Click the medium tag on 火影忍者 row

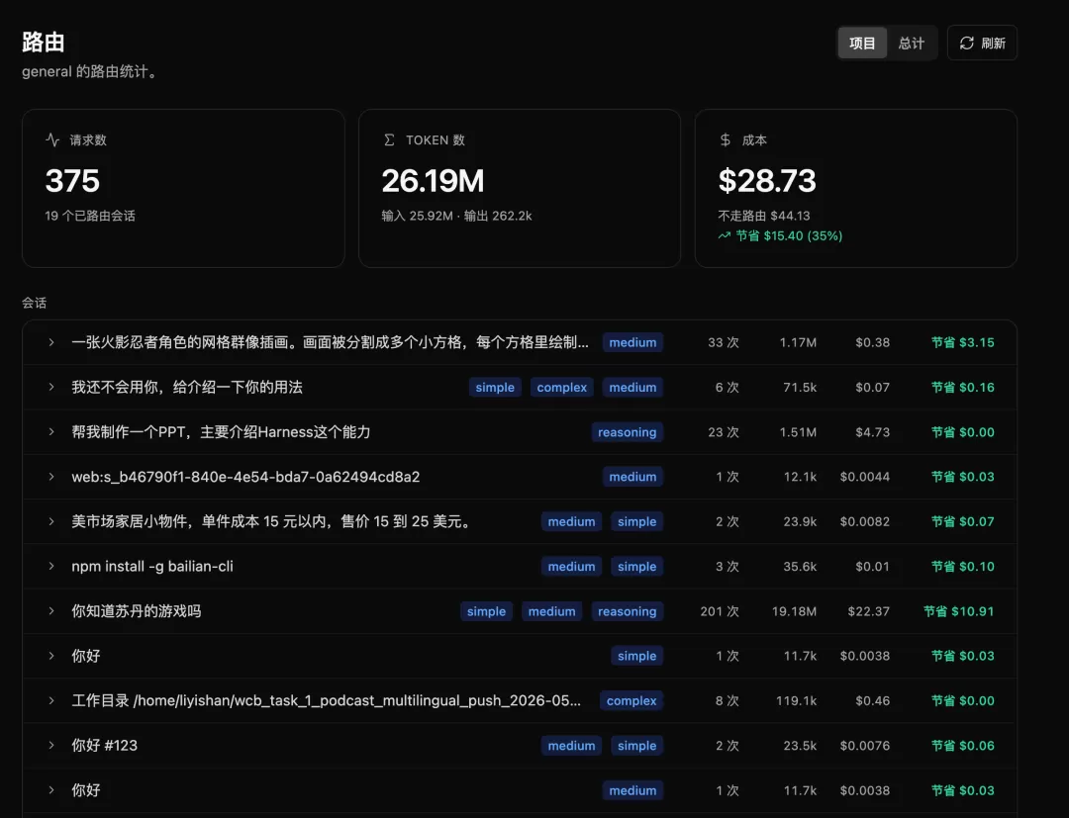click(x=632, y=342)
